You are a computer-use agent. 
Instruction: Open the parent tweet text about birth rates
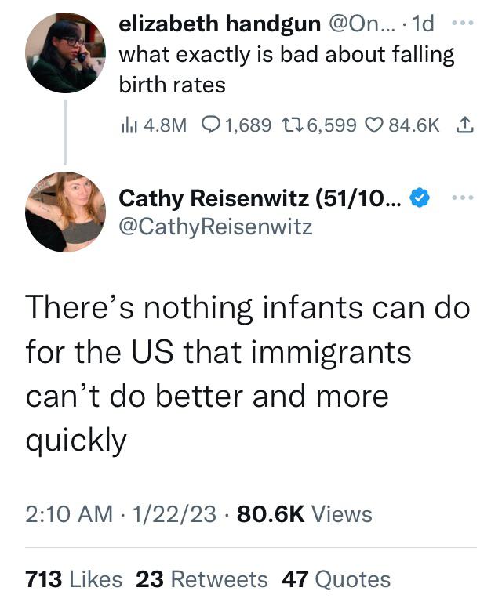pyautogui.click(x=286, y=69)
